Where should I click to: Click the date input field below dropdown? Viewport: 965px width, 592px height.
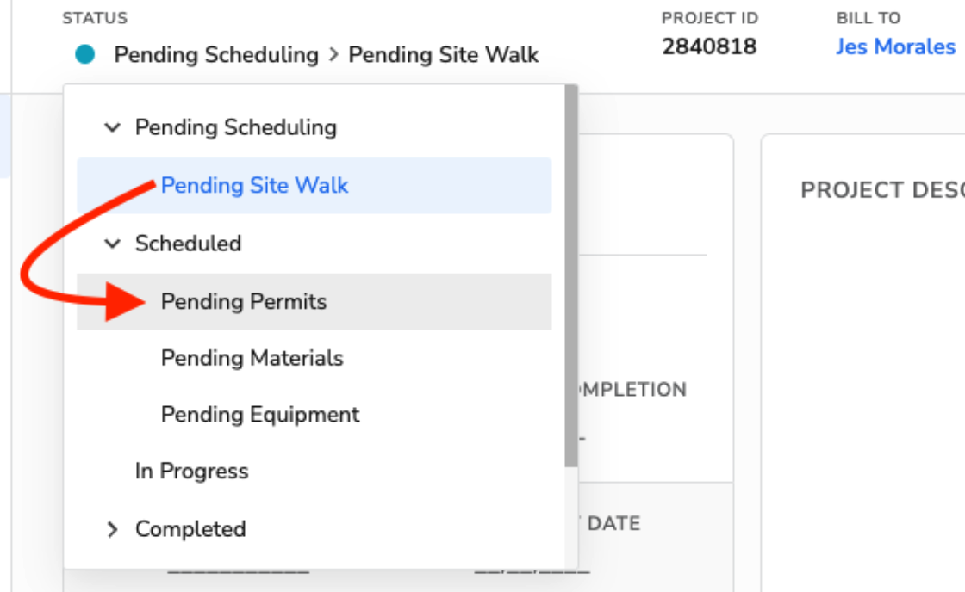pyautogui.click(x=532, y=571)
